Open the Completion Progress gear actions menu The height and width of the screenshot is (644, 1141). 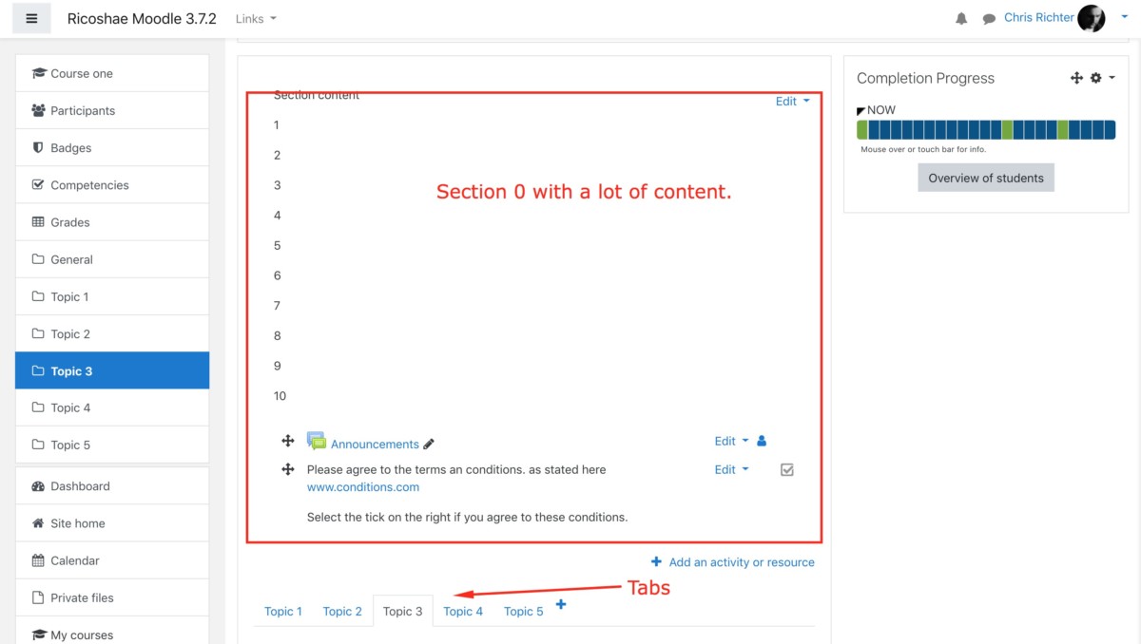click(1101, 78)
